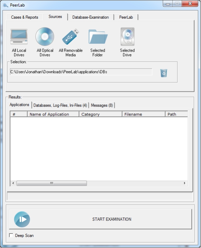Switch to the Cases & Reports tab
The width and height of the screenshot is (201, 248).
25,17
